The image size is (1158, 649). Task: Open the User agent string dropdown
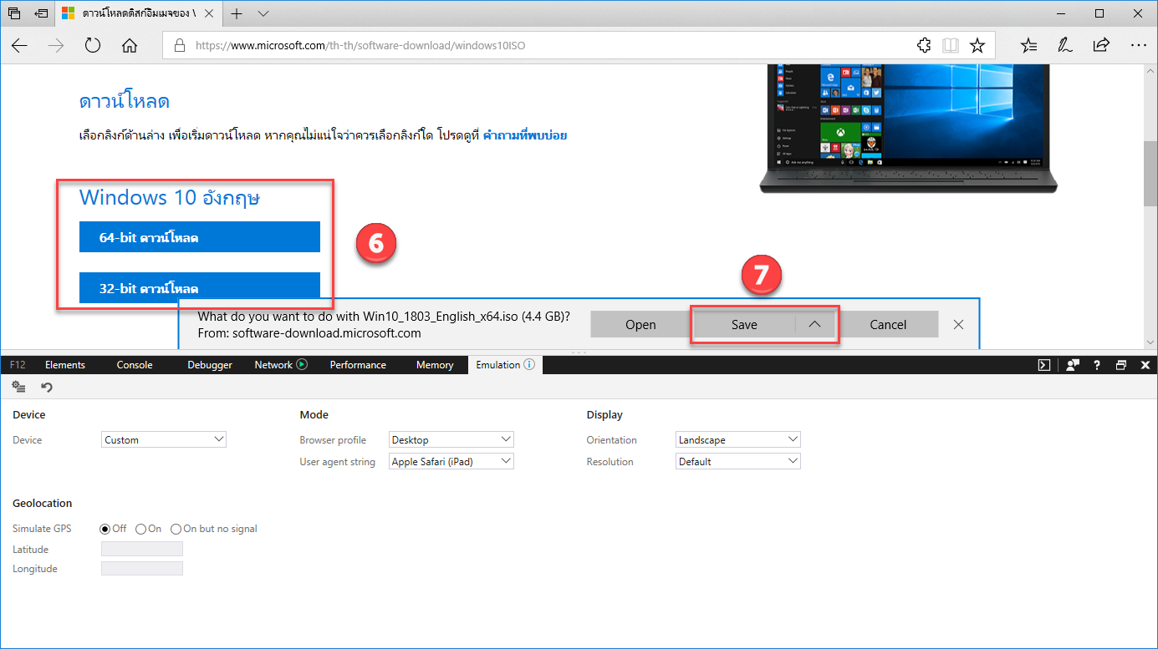451,461
